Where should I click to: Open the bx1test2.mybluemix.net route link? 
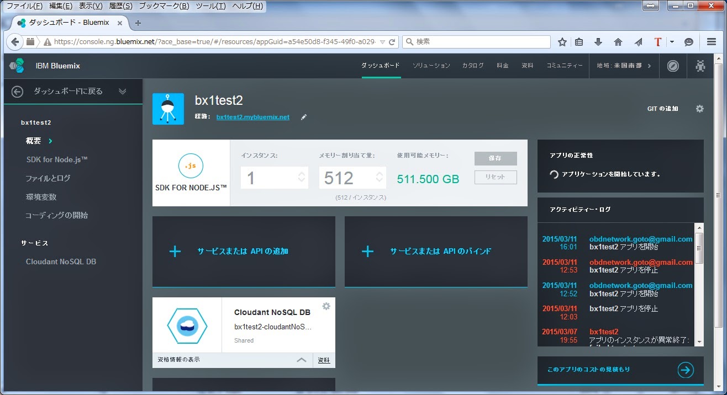(253, 117)
